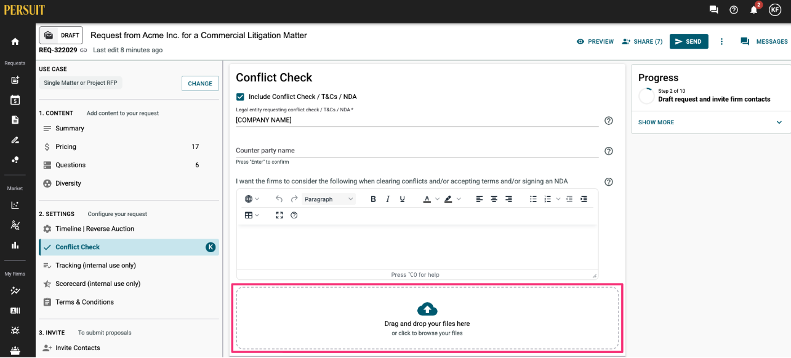The width and height of the screenshot is (791, 358).
Task: Redo edit in the editor toolbar
Action: [x=294, y=199]
